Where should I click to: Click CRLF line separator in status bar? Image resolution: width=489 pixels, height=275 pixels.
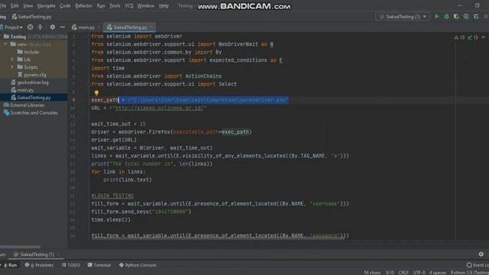[403, 273]
